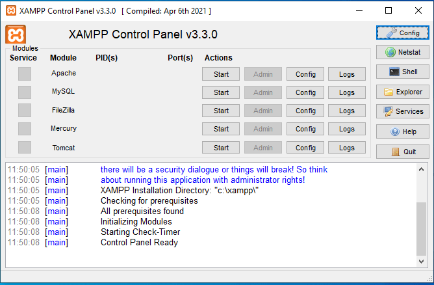View Logs for the Mercury module
This screenshot has height=285, width=434.
tap(347, 129)
